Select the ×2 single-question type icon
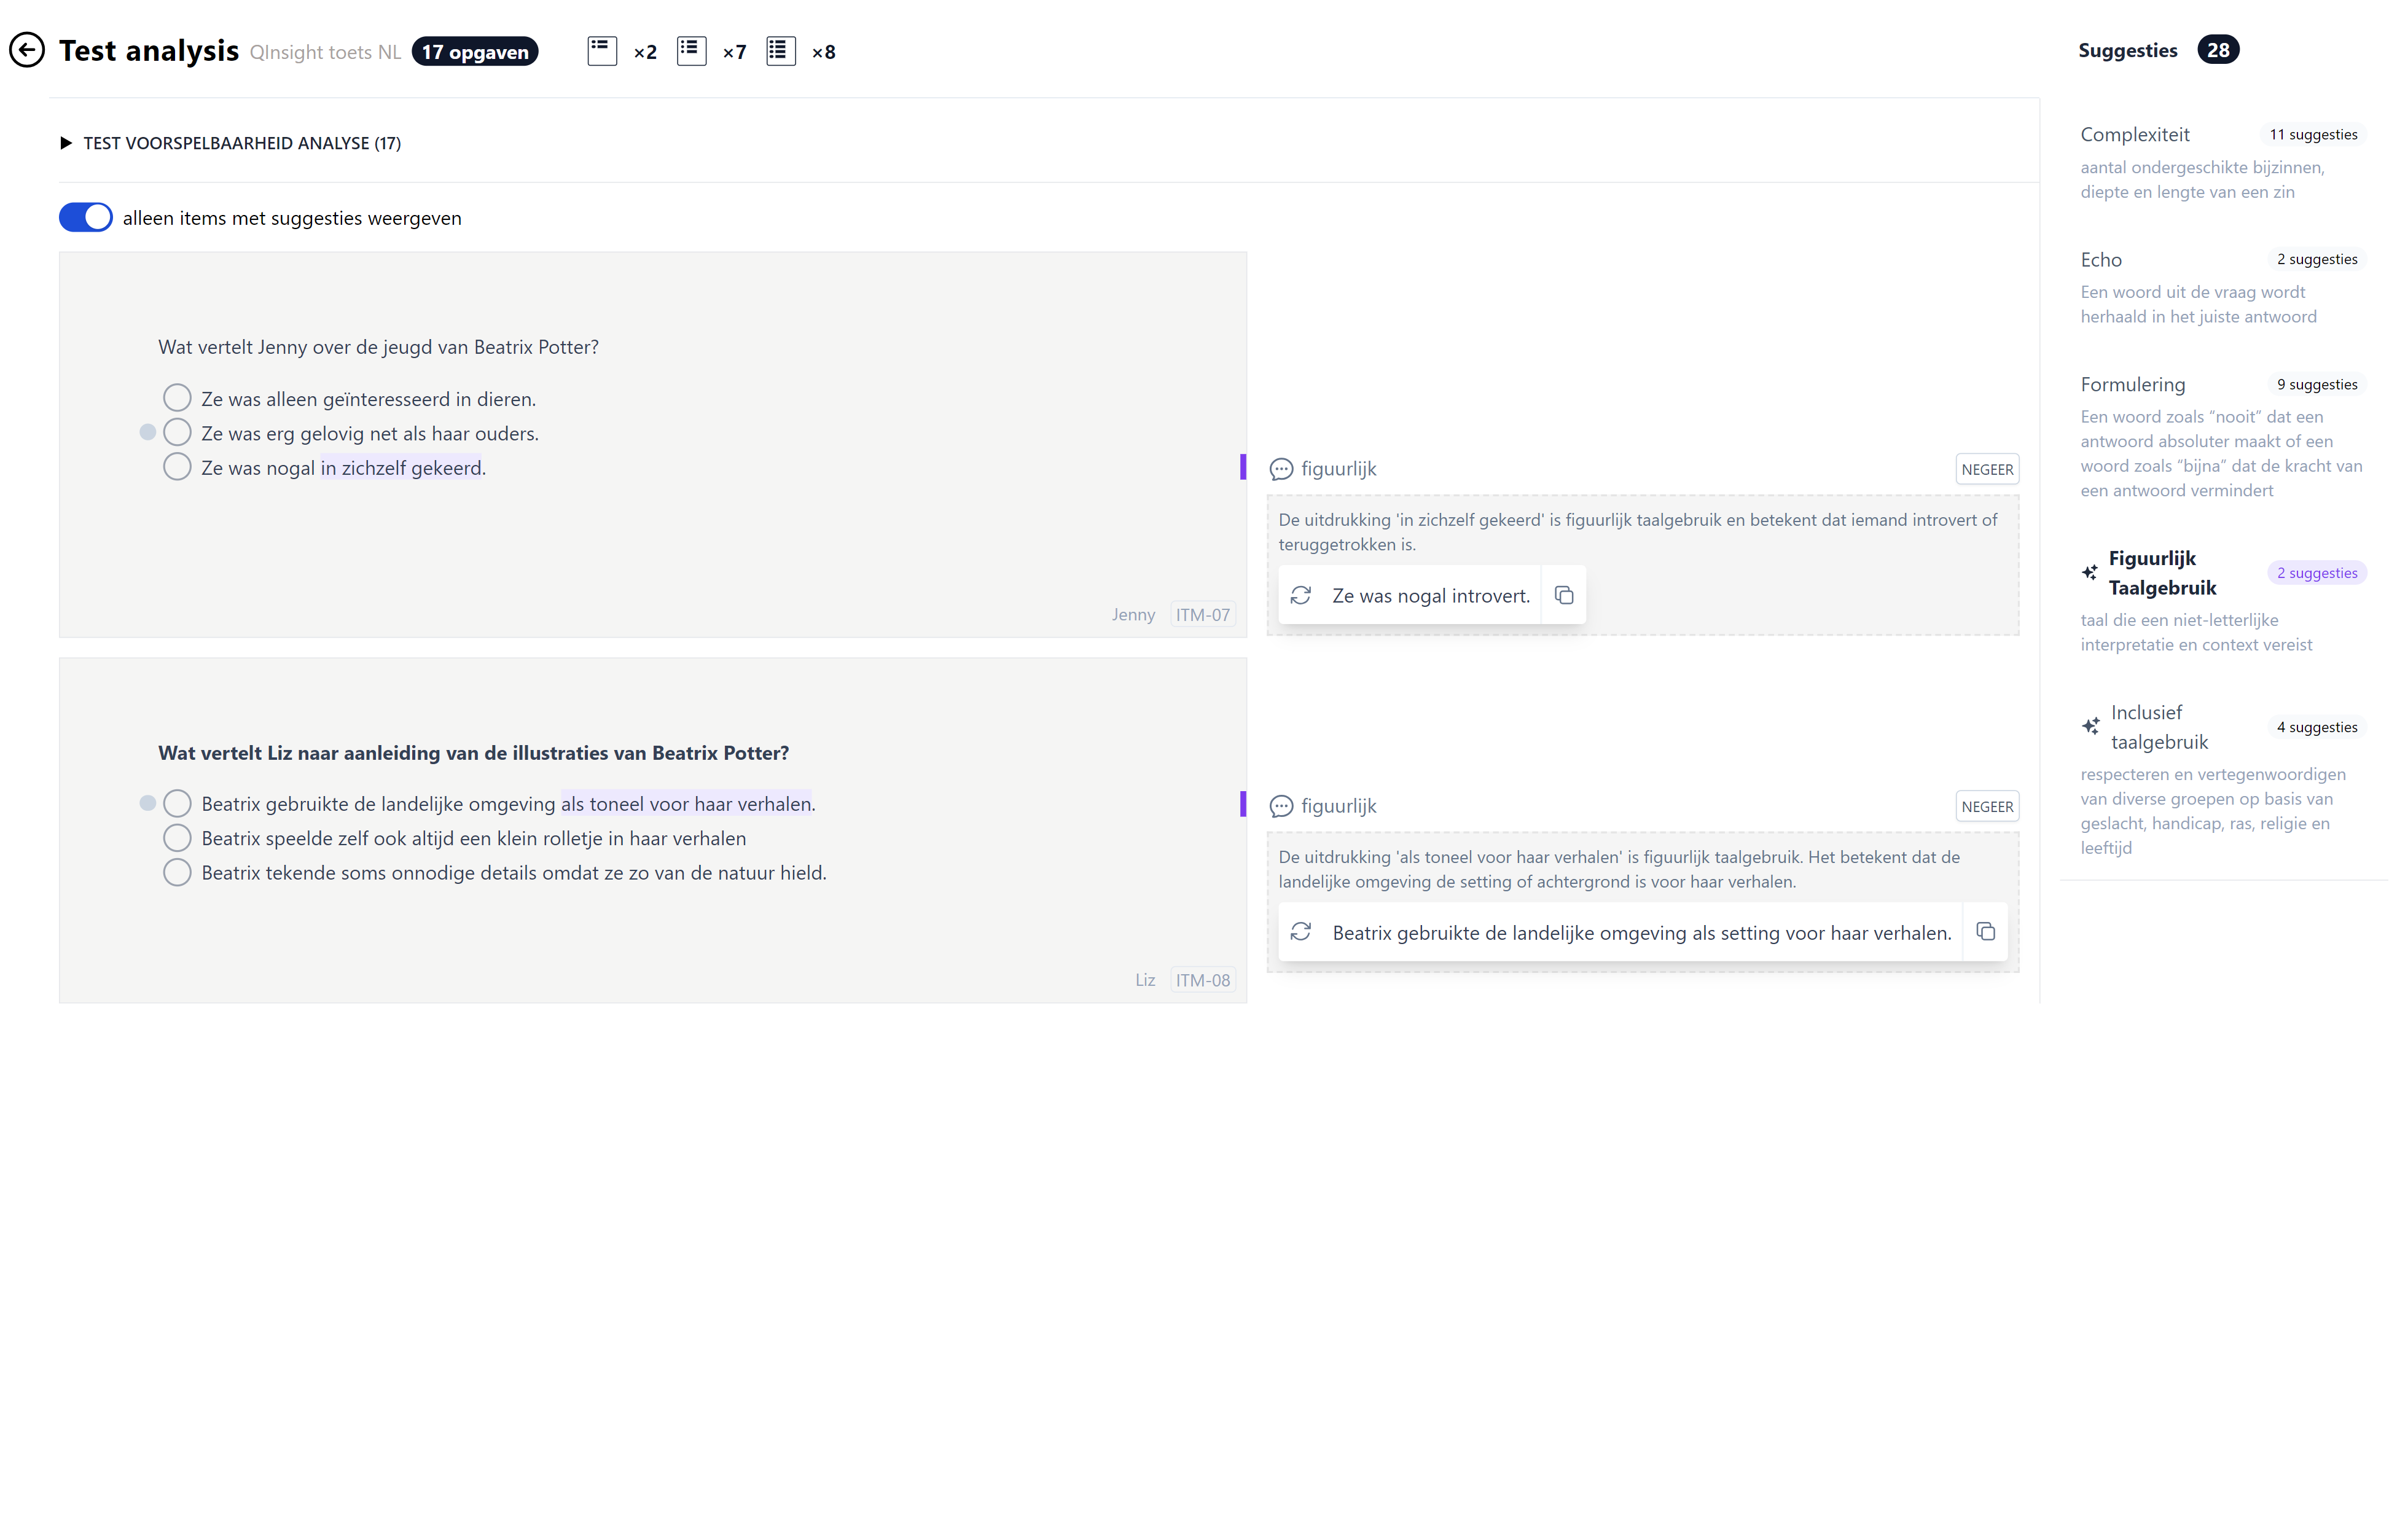The width and height of the screenshot is (2408, 1527). 602,50
